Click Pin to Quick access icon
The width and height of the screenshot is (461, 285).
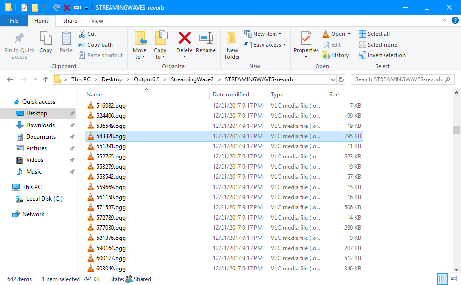pyautogui.click(x=19, y=45)
